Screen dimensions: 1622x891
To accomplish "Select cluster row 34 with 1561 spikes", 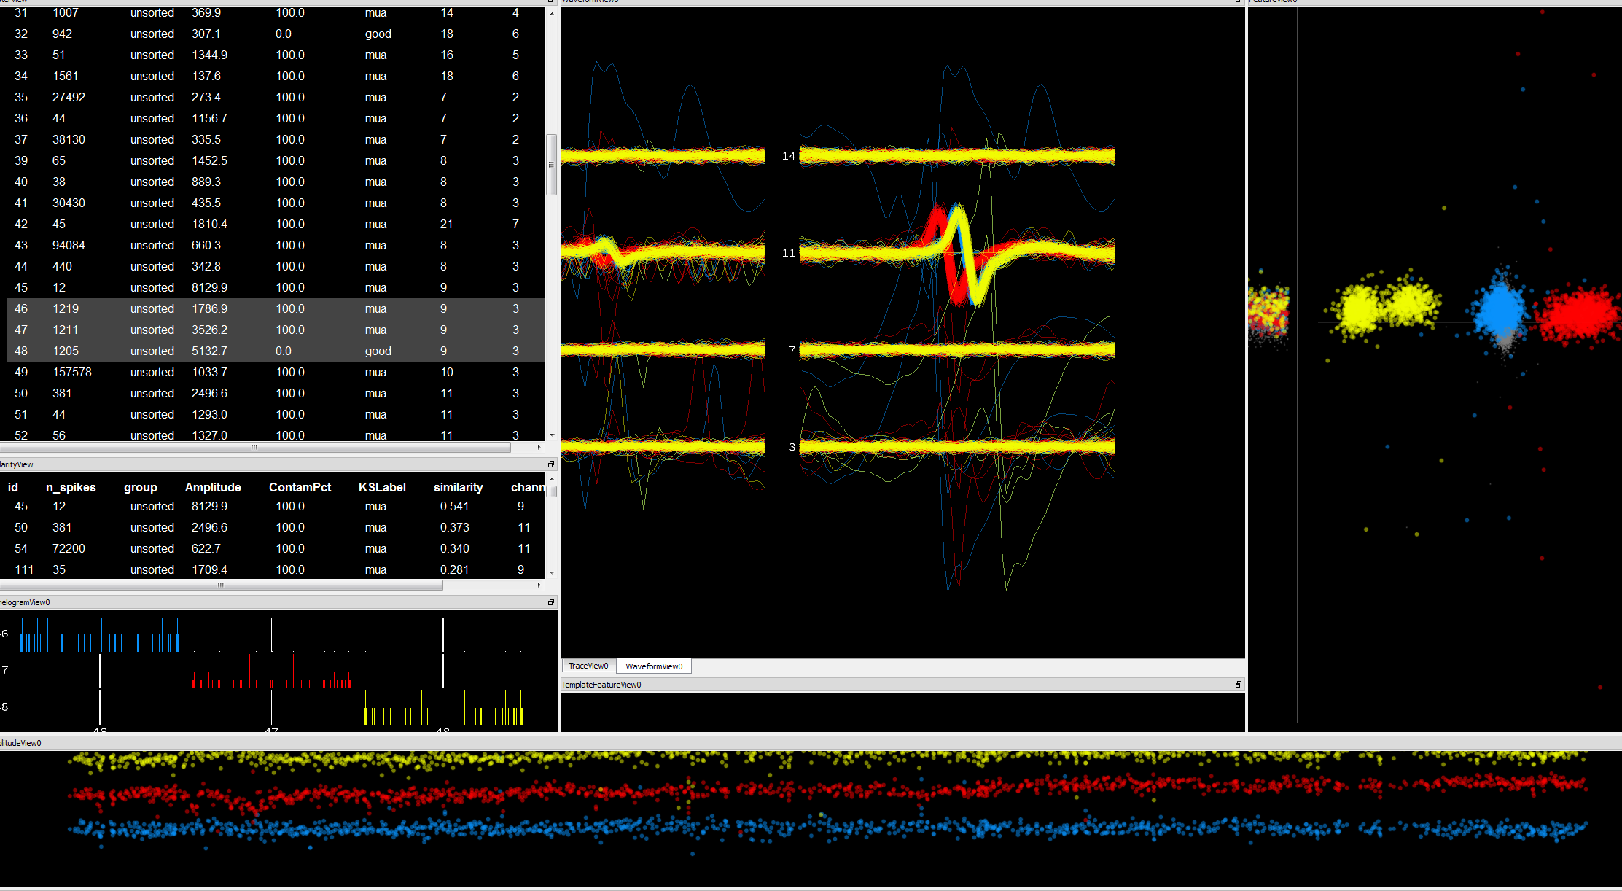I will 276,76.
